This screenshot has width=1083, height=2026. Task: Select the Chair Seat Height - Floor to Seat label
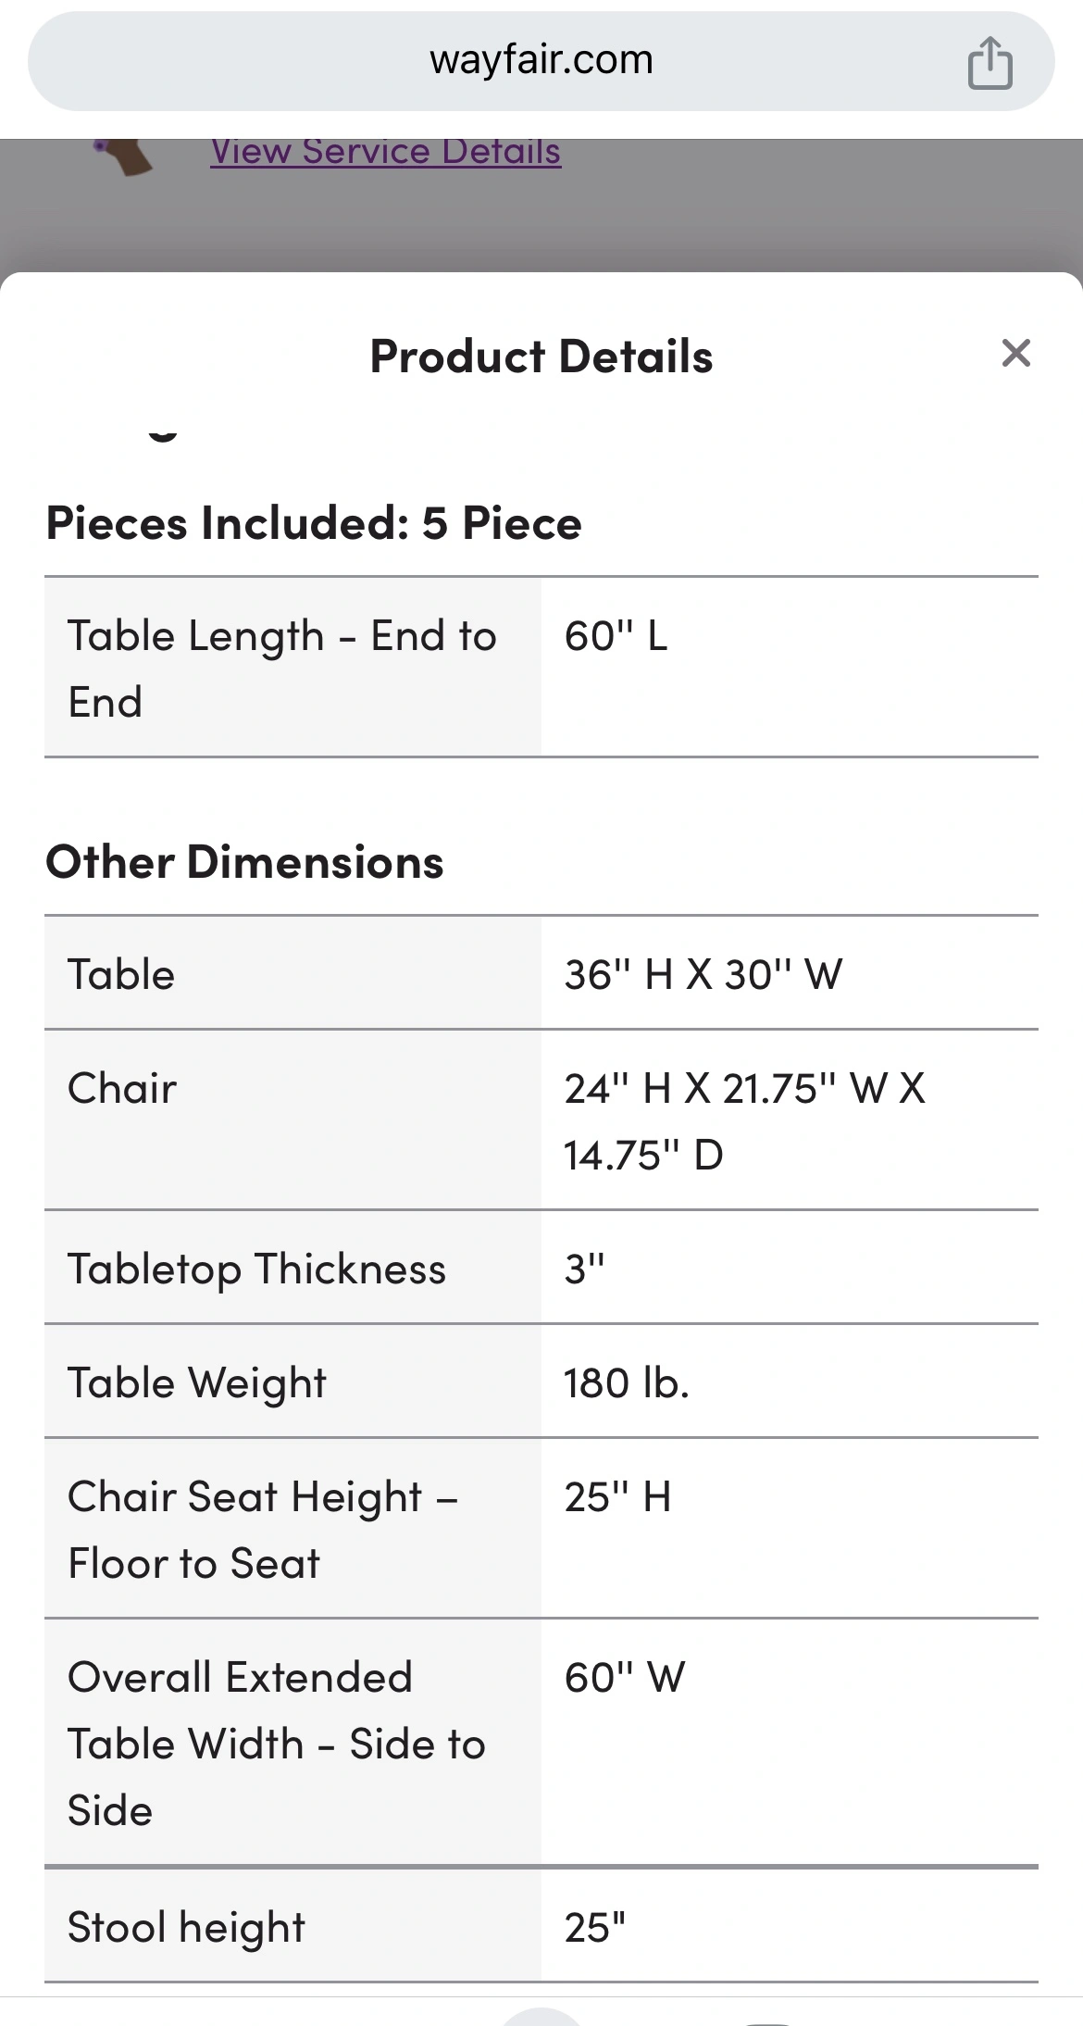point(263,1530)
